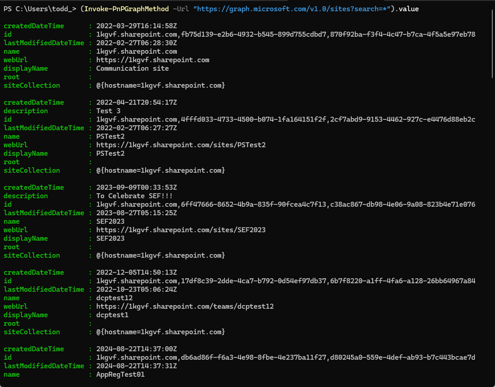Click createdDateTime value 2022-12-05T14:50:13Z
The height and width of the screenshot is (387, 495).
[x=137, y=272]
